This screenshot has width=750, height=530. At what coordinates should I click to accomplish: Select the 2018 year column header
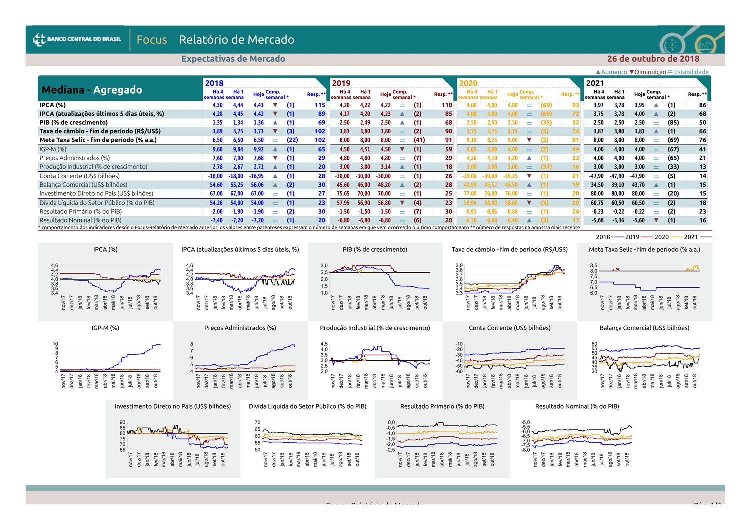pos(214,83)
